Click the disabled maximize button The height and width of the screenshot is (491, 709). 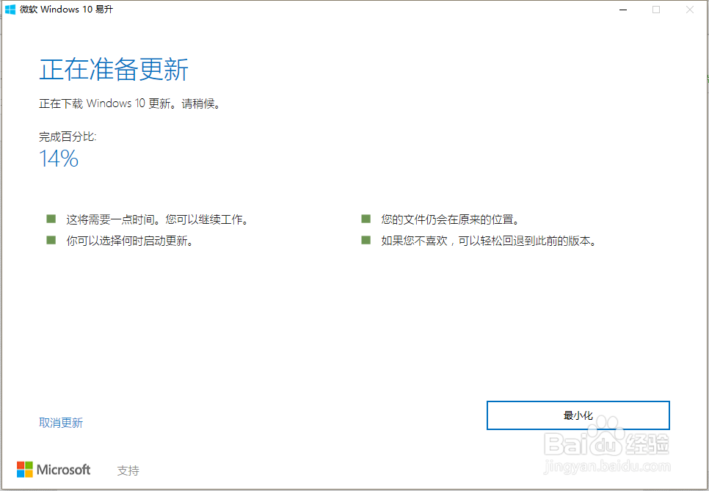tap(656, 10)
